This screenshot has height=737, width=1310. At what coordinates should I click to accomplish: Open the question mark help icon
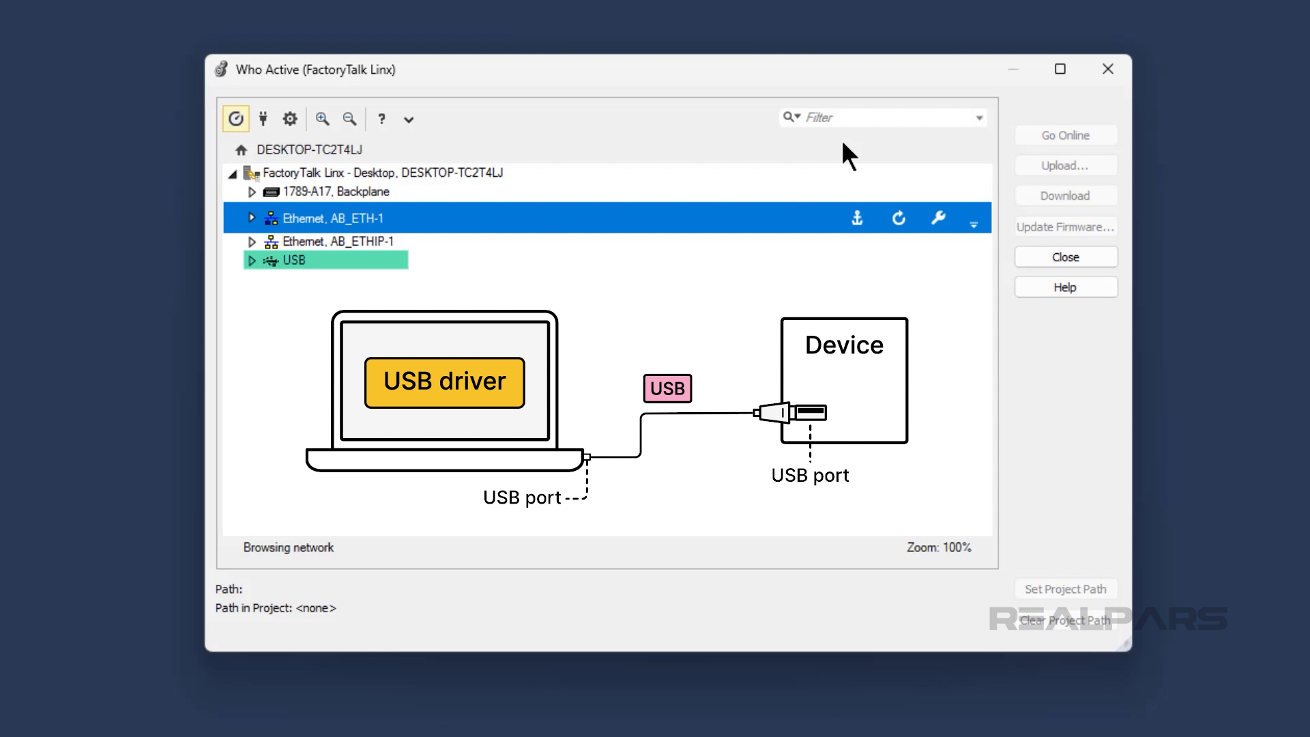click(381, 119)
